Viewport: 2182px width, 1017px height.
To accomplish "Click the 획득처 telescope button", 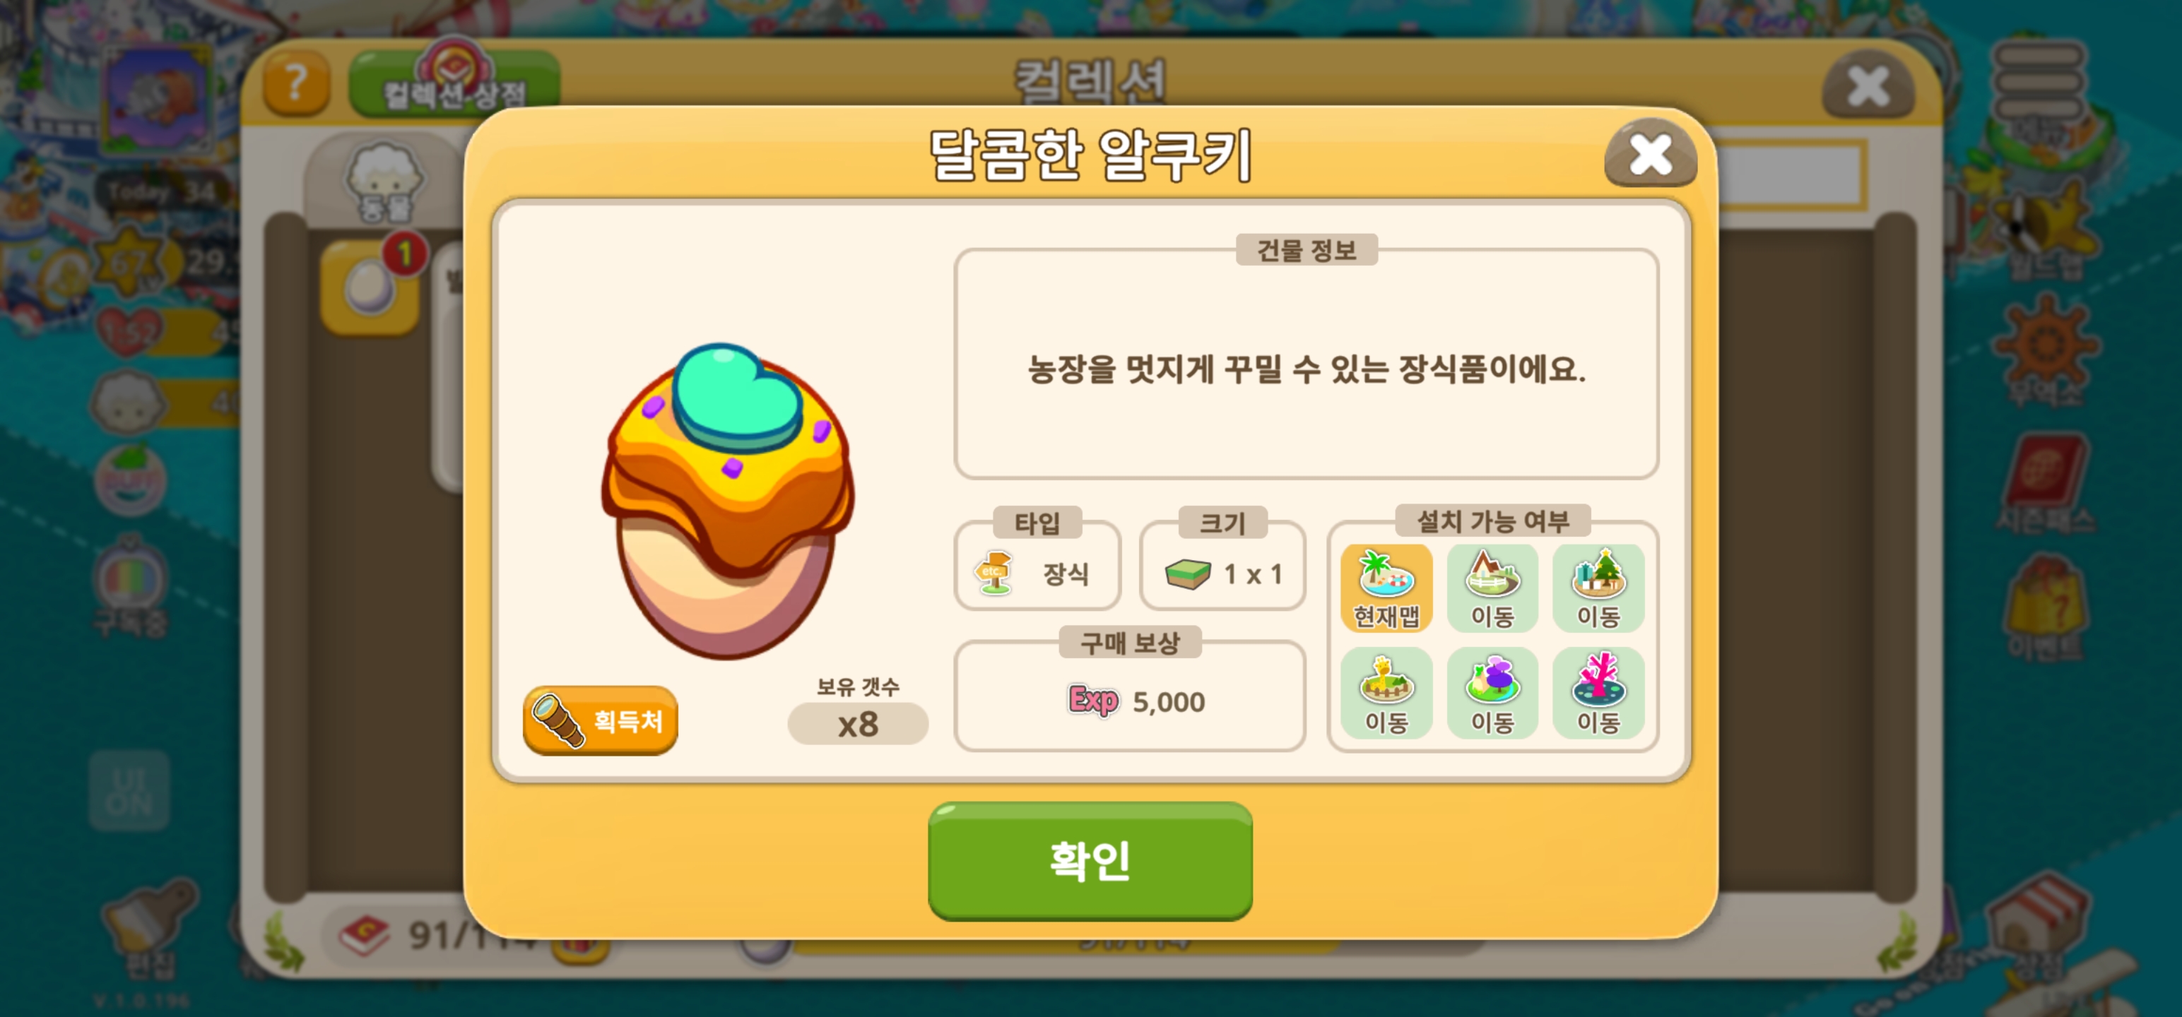I will pos(601,720).
